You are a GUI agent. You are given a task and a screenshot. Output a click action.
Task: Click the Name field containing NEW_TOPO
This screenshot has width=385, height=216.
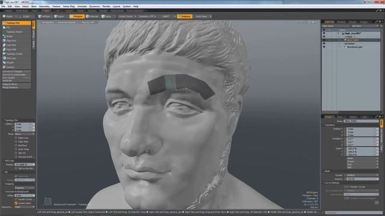361,121
